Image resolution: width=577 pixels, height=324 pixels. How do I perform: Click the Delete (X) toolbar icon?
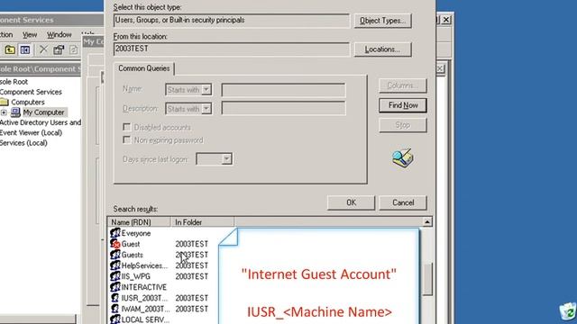coord(43,49)
